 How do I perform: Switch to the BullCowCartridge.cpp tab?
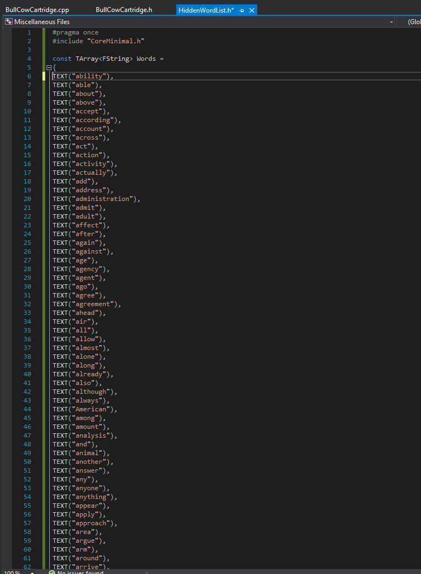[37, 10]
